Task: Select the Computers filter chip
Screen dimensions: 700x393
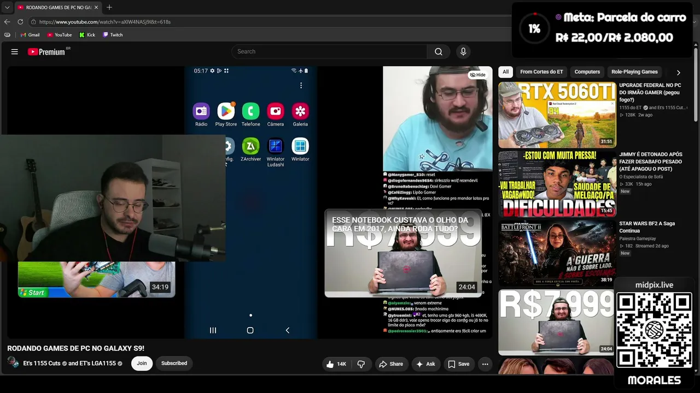Action: pyautogui.click(x=587, y=72)
